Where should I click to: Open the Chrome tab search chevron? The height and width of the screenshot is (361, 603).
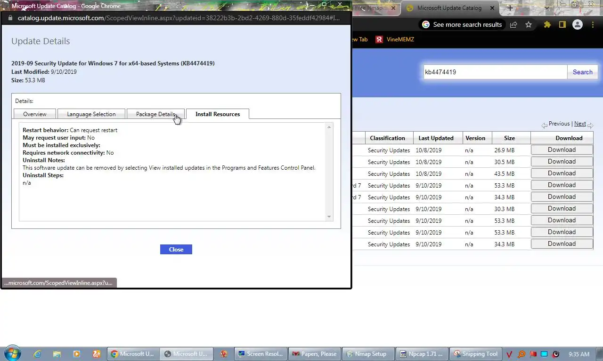[547, 8]
